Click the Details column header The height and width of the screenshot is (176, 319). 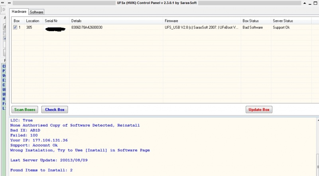click(x=77, y=21)
